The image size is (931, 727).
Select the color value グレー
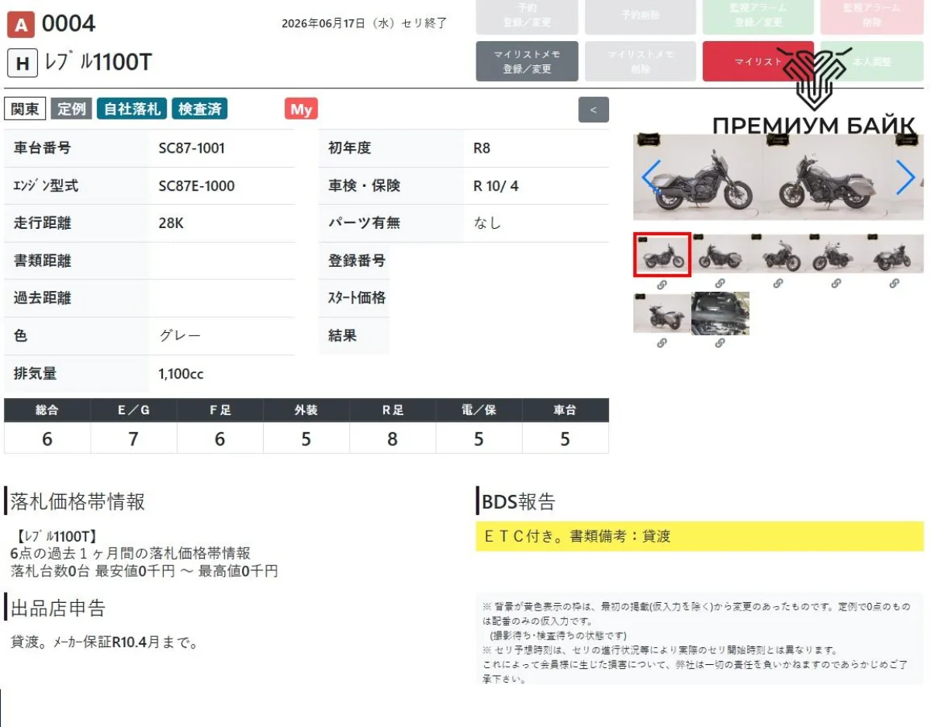pos(179,336)
